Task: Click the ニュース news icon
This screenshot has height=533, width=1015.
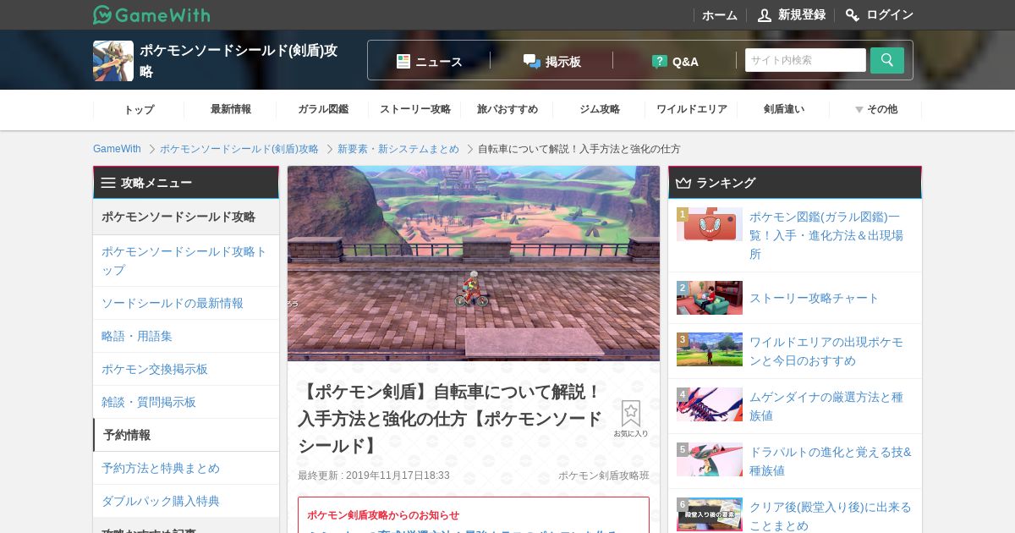Action: click(x=403, y=61)
